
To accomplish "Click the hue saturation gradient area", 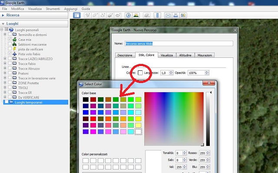I will [x=174, y=119].
